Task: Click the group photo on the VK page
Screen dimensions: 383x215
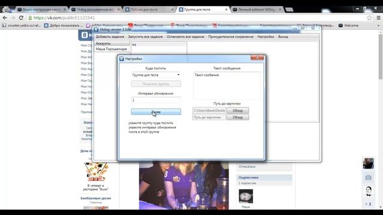Action: pyautogui.click(x=184, y=186)
